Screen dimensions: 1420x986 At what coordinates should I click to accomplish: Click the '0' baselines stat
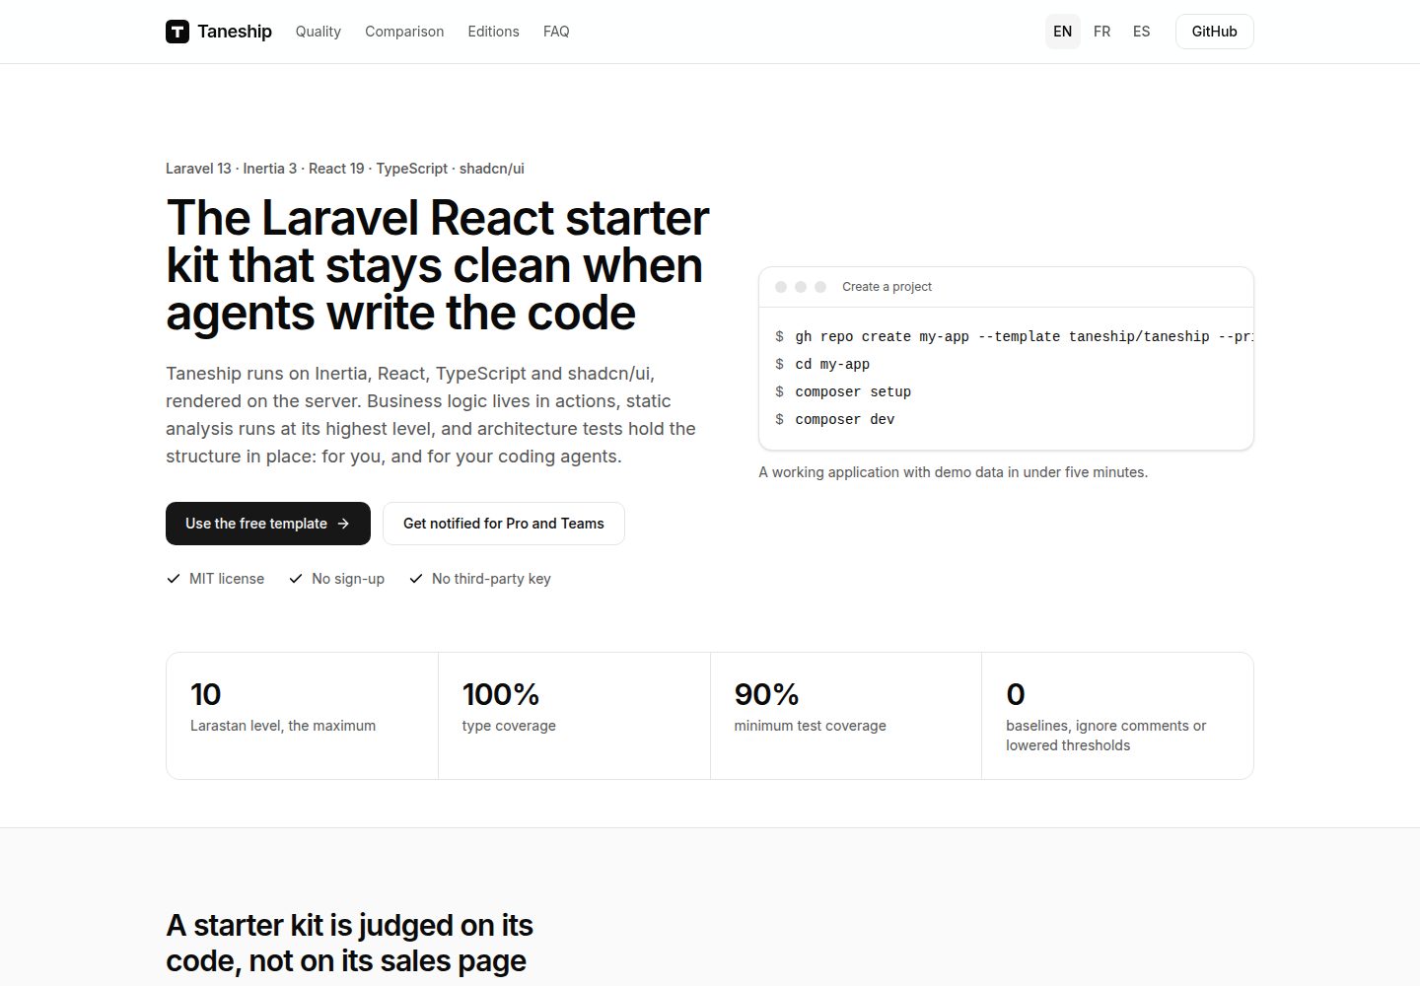click(x=1117, y=716)
